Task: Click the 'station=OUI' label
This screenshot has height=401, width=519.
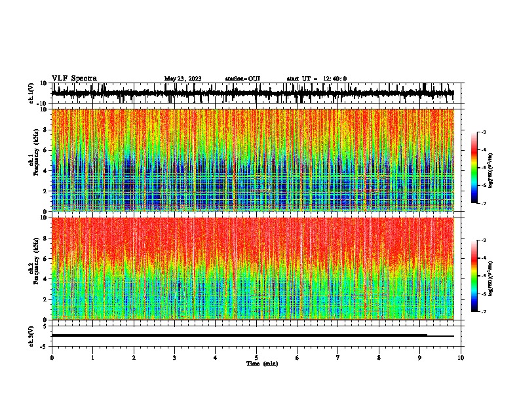Action: [x=242, y=79]
